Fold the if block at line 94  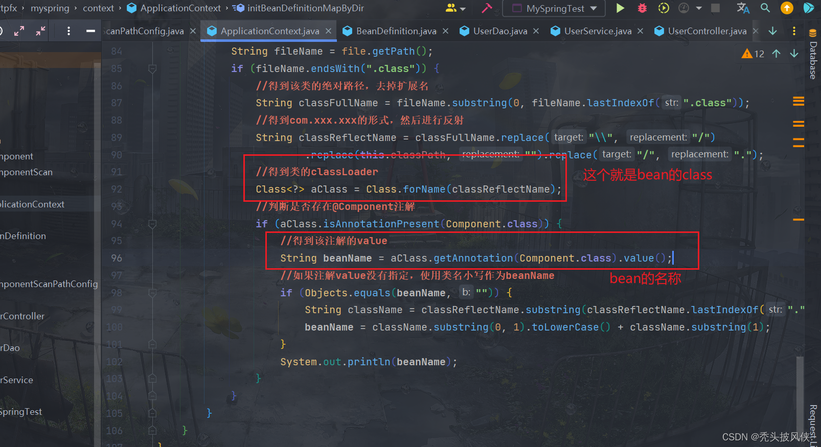click(x=152, y=224)
